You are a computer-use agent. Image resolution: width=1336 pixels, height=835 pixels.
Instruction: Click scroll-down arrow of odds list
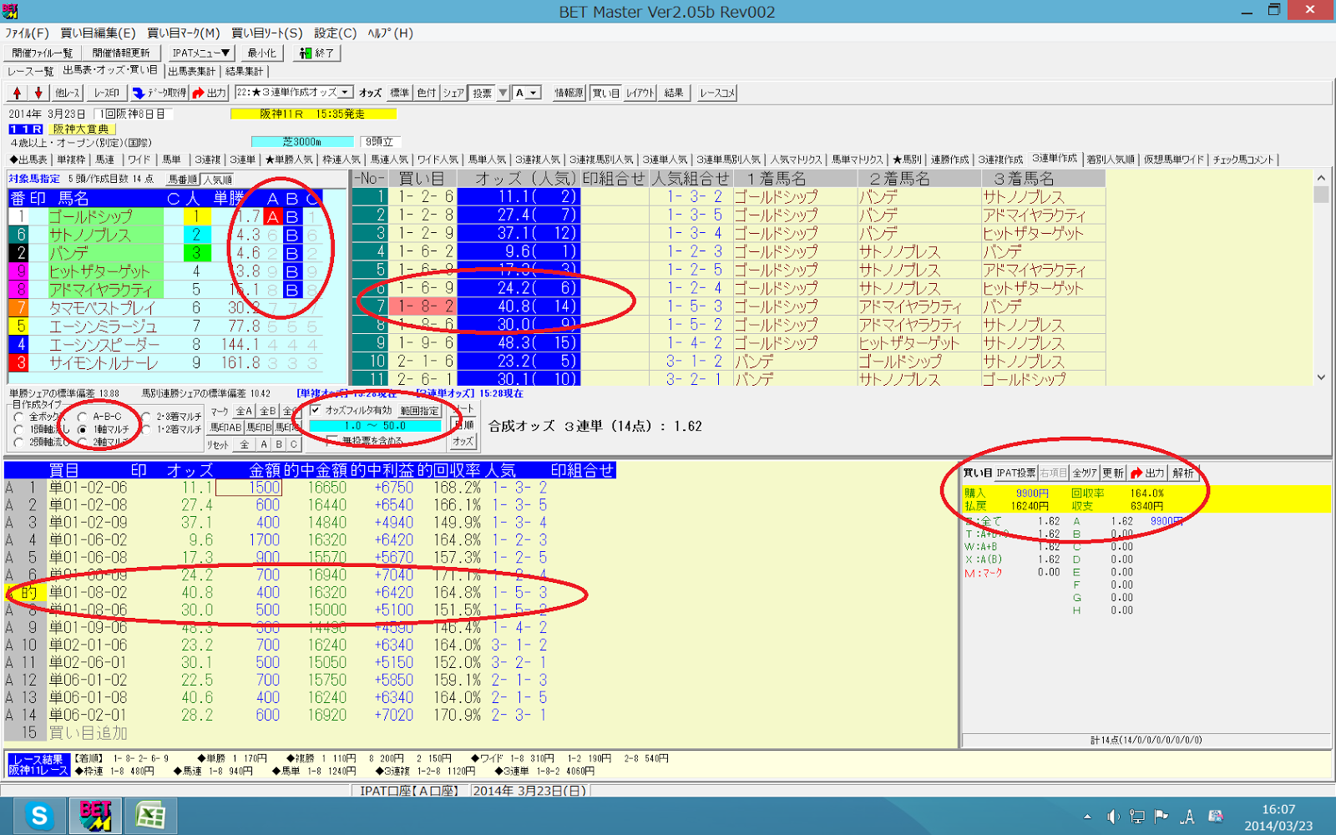coord(1321,377)
